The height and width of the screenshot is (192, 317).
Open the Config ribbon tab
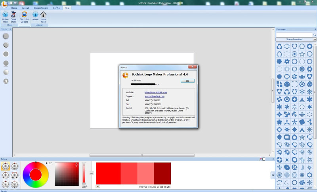(56, 8)
